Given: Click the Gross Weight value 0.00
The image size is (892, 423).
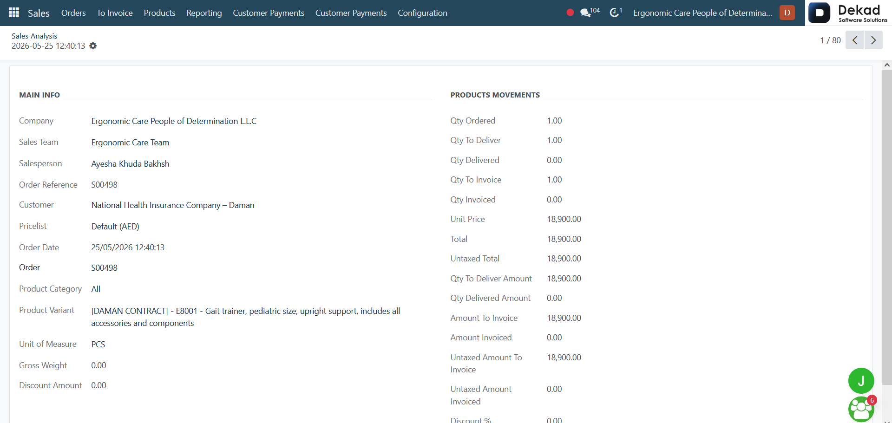Looking at the screenshot, I should pyautogui.click(x=98, y=365).
